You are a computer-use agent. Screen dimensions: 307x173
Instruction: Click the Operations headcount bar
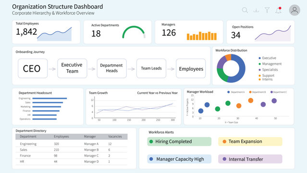[45, 119]
